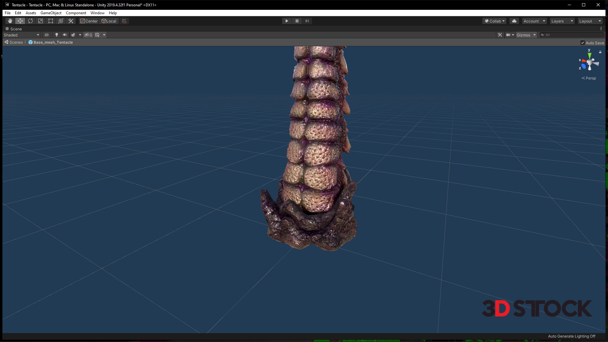
Task: Toggle 2D view mode
Action: 47,35
